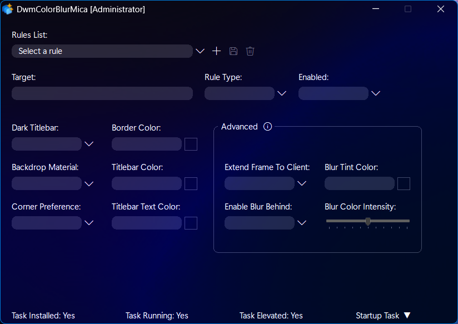
Task: Expand the Rules List dropdown arrow
Action: click(200, 51)
